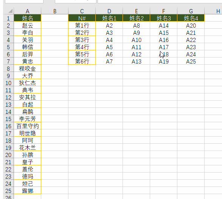Image resolution: width=222 pixels, height=199 pixels.
Task: Click cell containing 盖伦
Action: [x=28, y=169]
